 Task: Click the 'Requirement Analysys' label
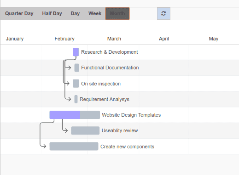tap(105, 99)
